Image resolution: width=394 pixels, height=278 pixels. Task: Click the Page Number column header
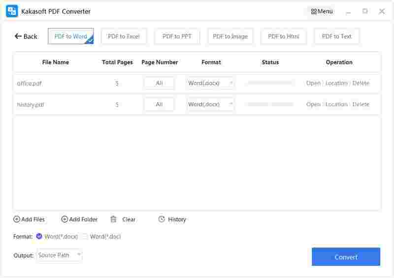160,62
